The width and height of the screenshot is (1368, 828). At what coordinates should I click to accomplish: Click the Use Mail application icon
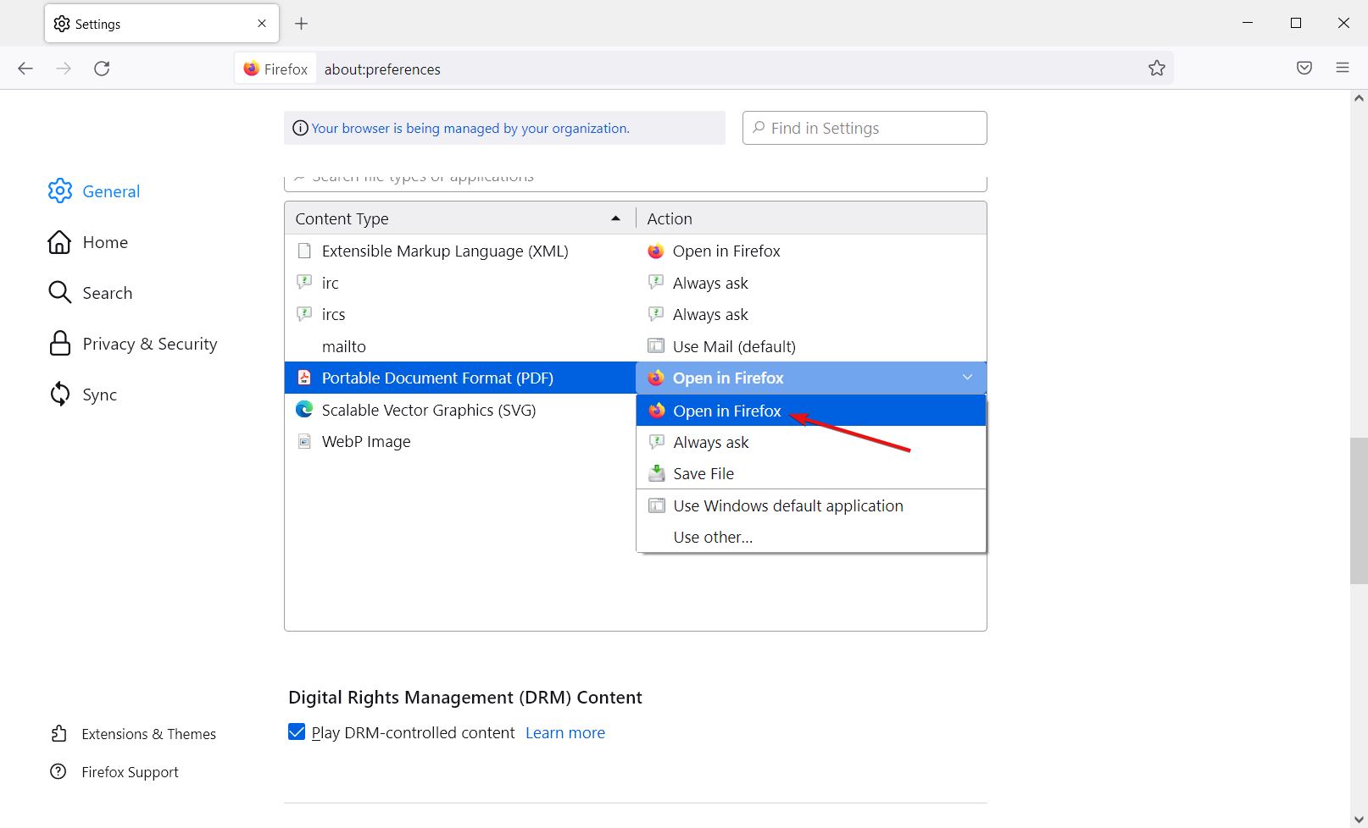click(x=656, y=345)
